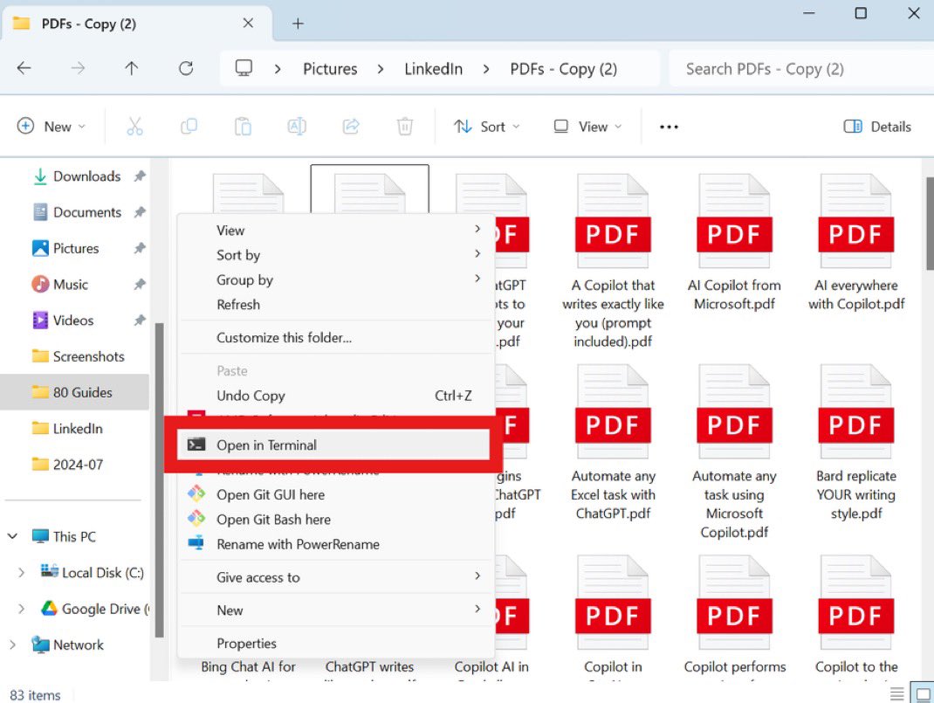
Task: Open the Group by submenu
Action: pos(336,279)
